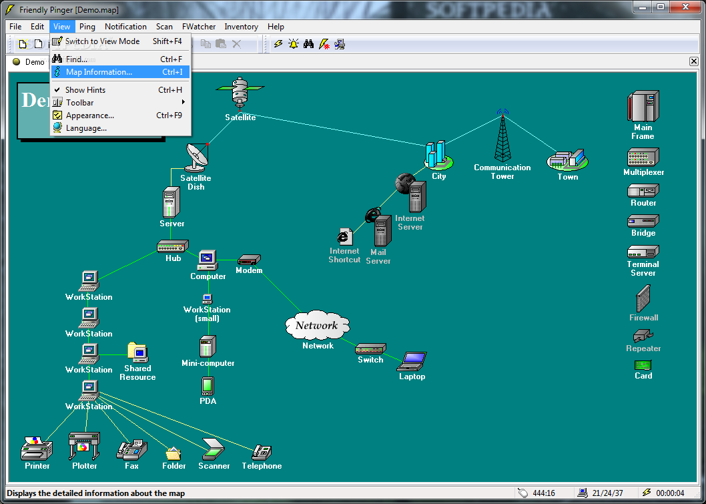This screenshot has height=504, width=706.
Task: Click the Satellite device icon
Action: 240,93
